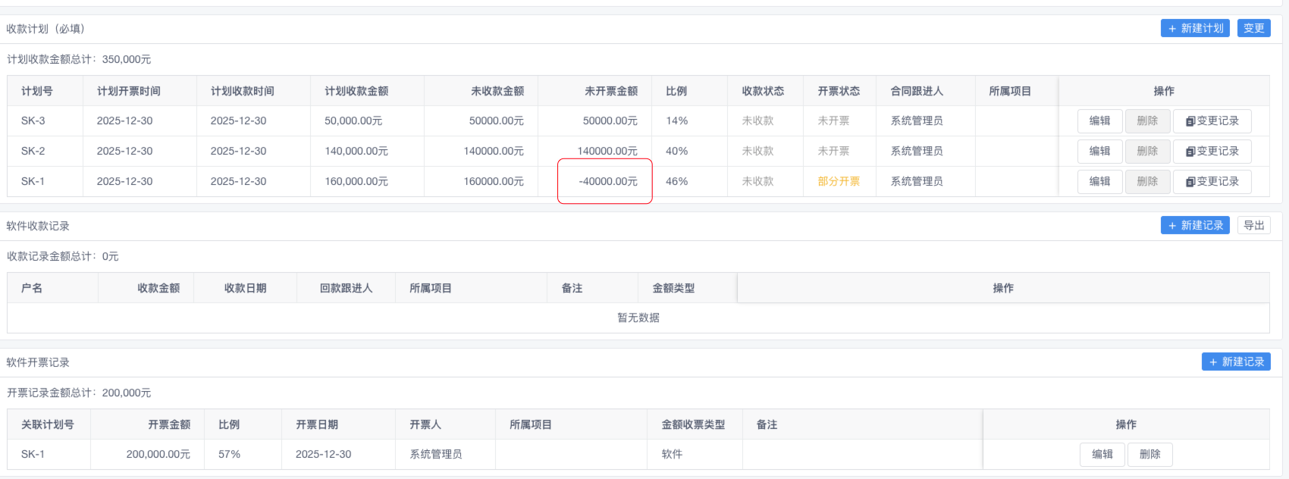This screenshot has height=479, width=1289.
Task: Select the -40000.00元 未开票金额 cell
Action: pos(607,181)
